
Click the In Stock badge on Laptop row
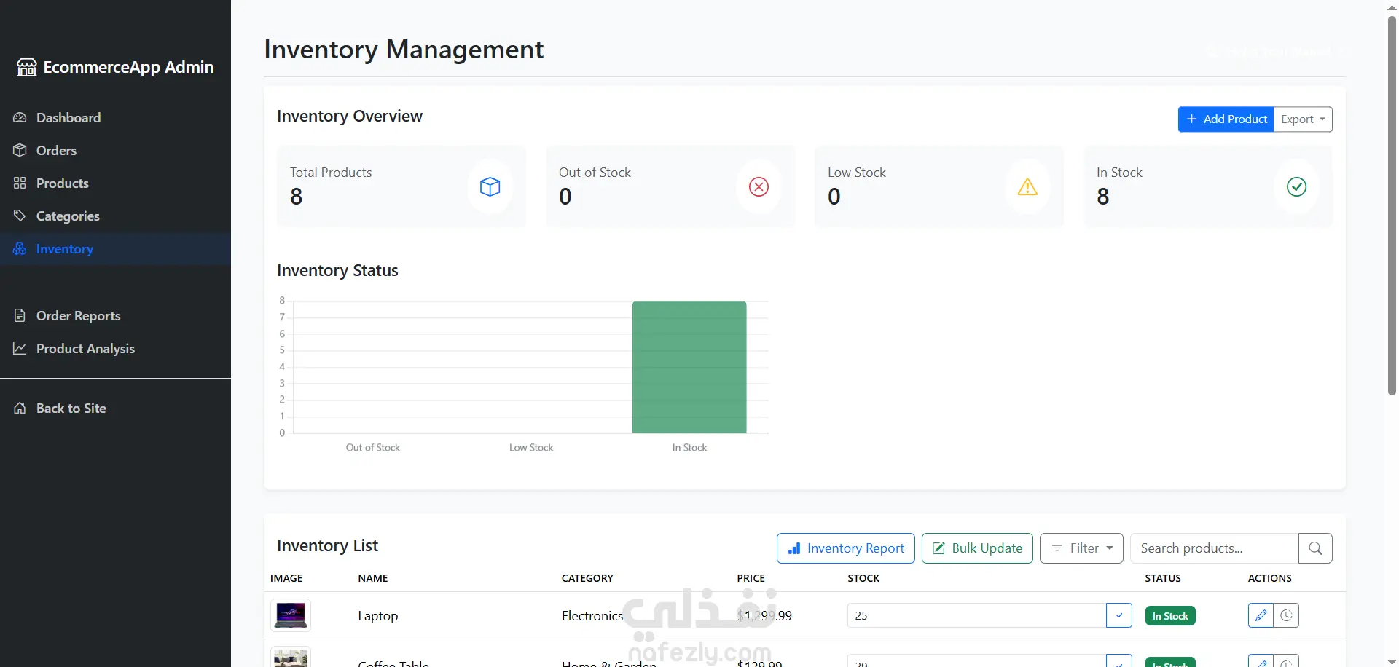pyautogui.click(x=1170, y=616)
